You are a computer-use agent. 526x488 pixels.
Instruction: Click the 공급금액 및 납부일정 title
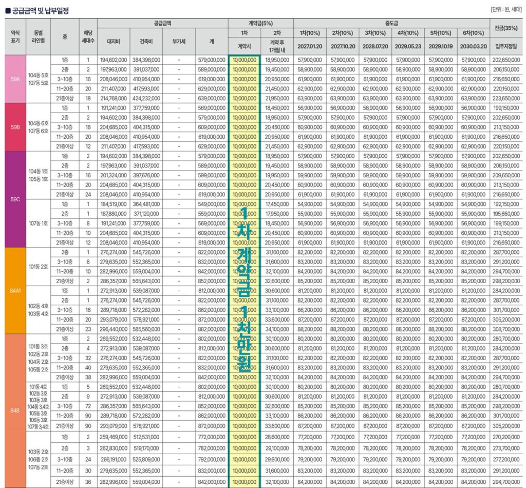click(37, 11)
